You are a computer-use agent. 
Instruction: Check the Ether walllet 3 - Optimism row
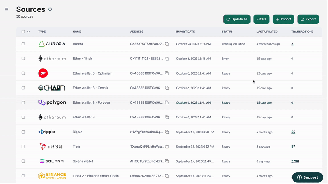[x=23, y=73]
